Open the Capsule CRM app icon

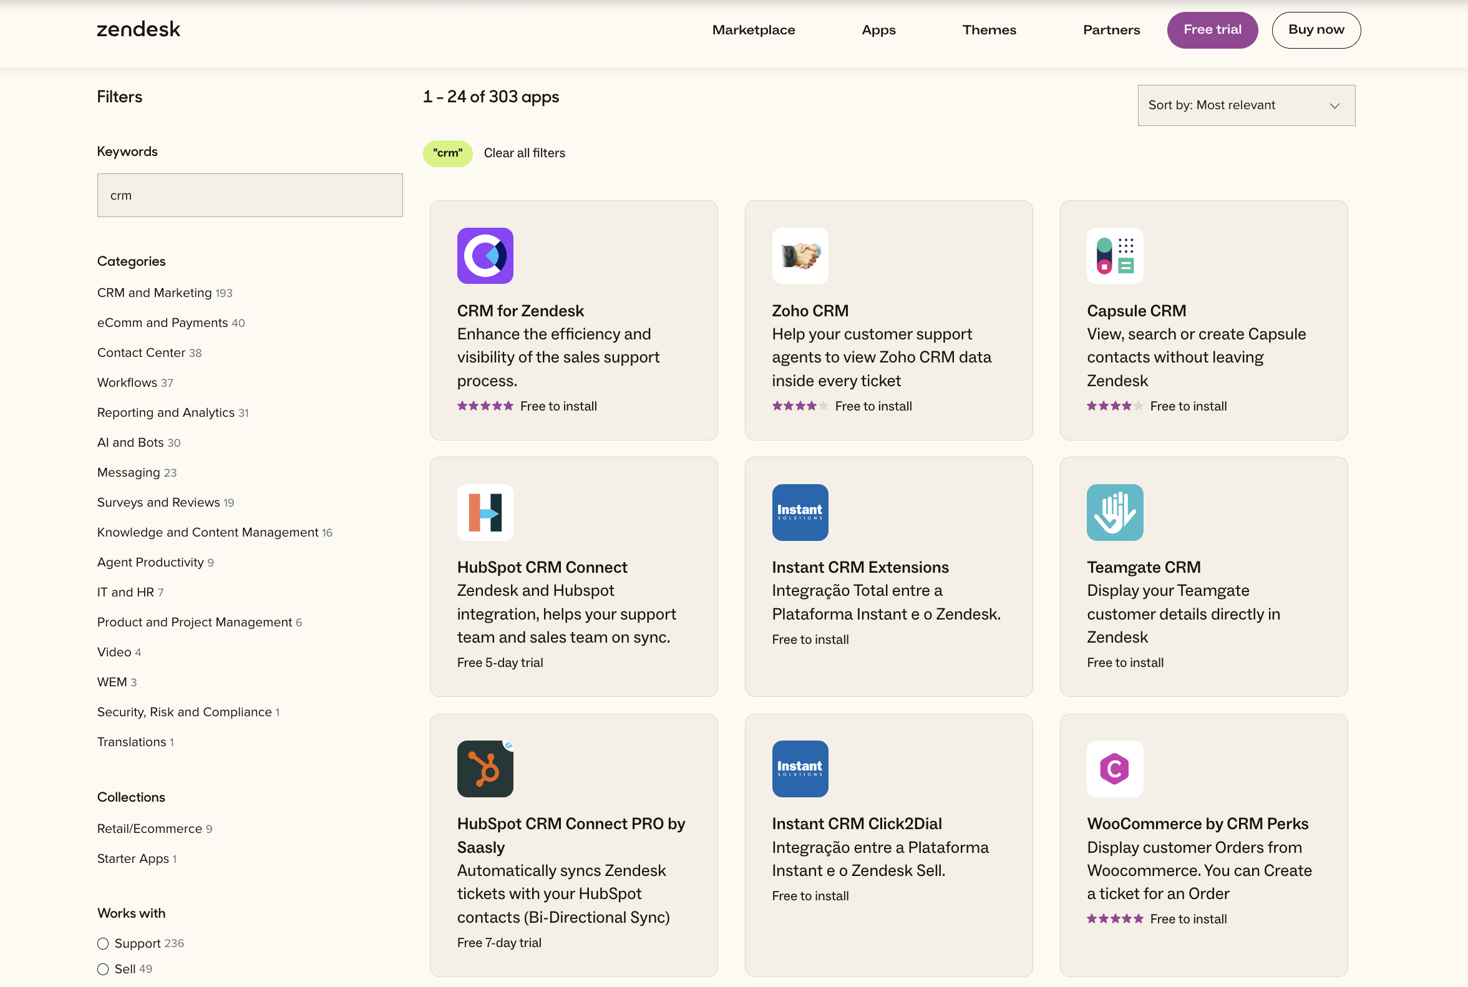pos(1115,256)
